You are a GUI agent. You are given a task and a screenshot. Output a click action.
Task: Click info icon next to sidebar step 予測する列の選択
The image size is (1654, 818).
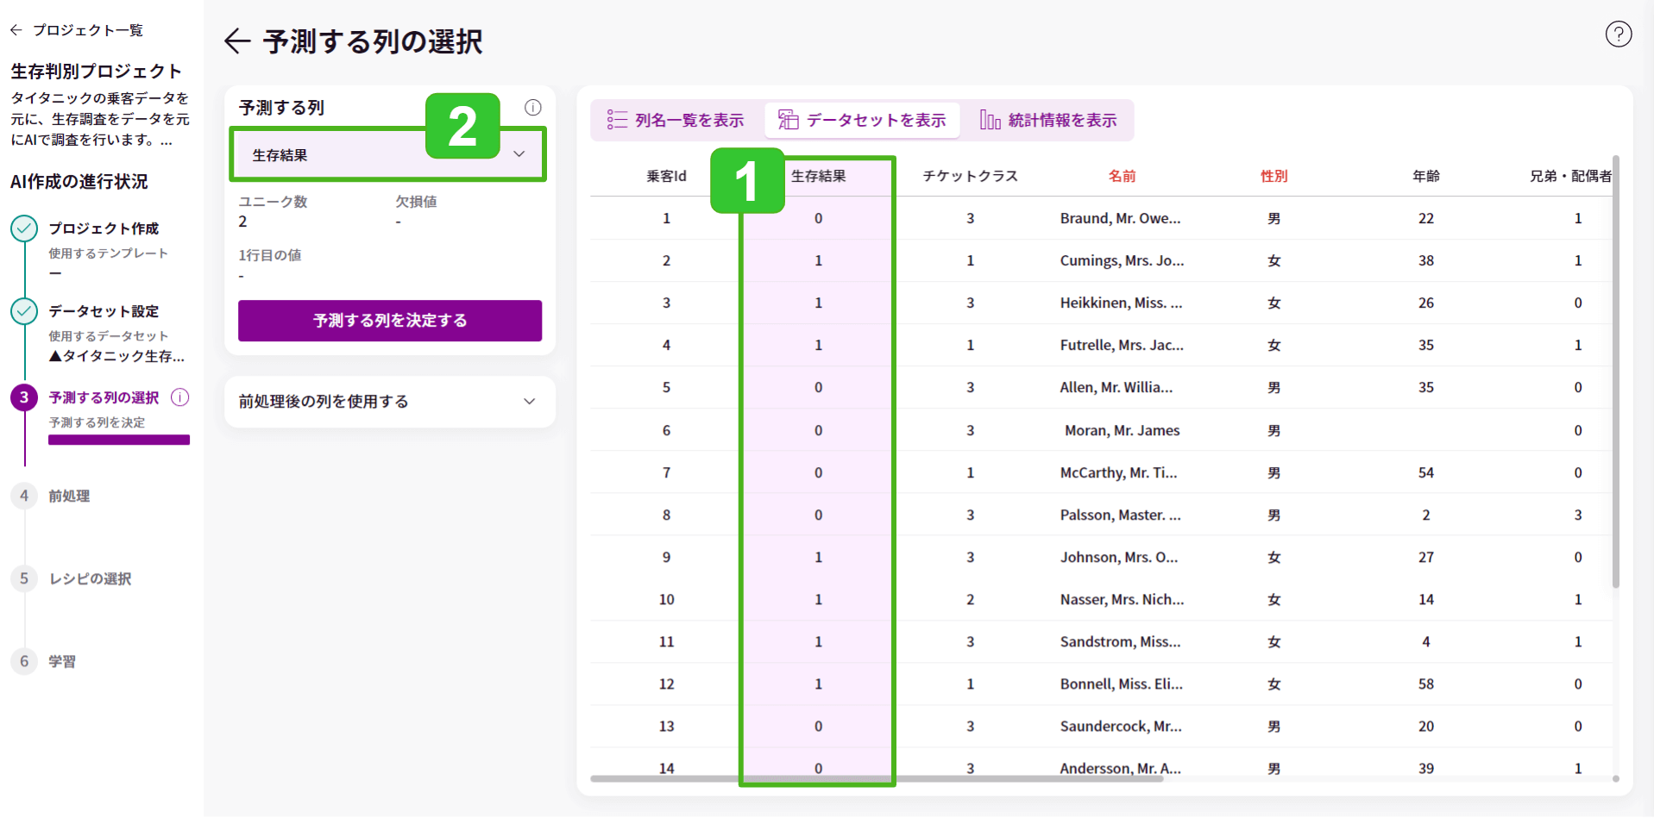tap(180, 397)
